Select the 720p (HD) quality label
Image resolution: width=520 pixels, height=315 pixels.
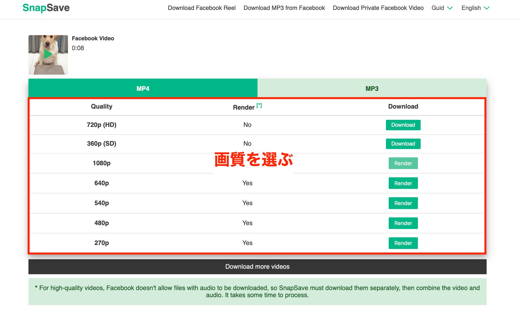click(x=102, y=125)
